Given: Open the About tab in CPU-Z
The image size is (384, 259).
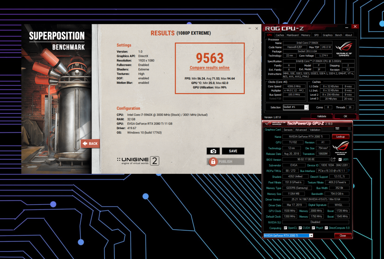Looking at the screenshot, I should point(349,35).
